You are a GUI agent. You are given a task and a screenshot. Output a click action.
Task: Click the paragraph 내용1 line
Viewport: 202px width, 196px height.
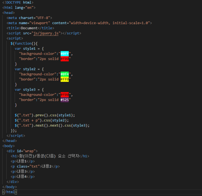pyautogui.click(x=23, y=161)
